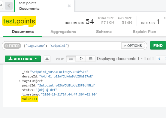This screenshot has width=166, height=118.
Task: Switch to list view
Action: click(71, 59)
